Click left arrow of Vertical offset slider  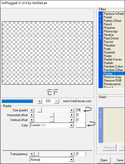pos(32,120)
